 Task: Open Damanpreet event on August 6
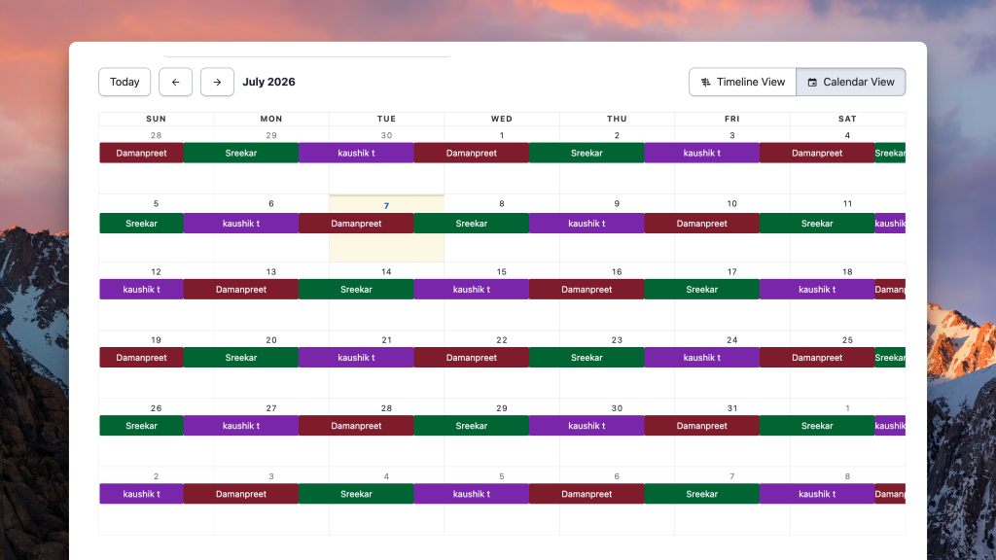point(587,494)
